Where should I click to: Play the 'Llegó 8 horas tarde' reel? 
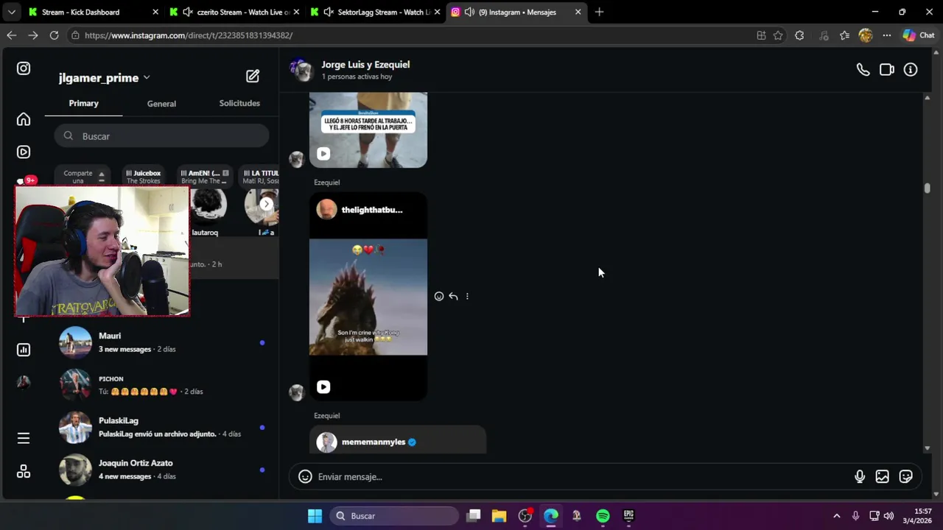(x=323, y=154)
